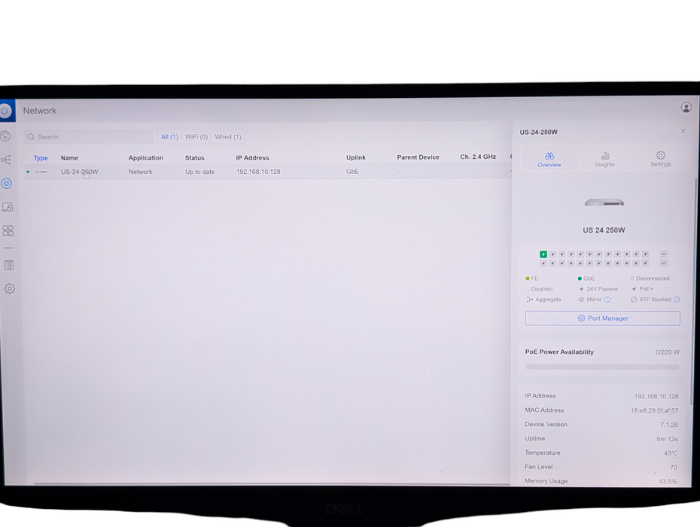Sort by the Type column header

tap(41, 158)
